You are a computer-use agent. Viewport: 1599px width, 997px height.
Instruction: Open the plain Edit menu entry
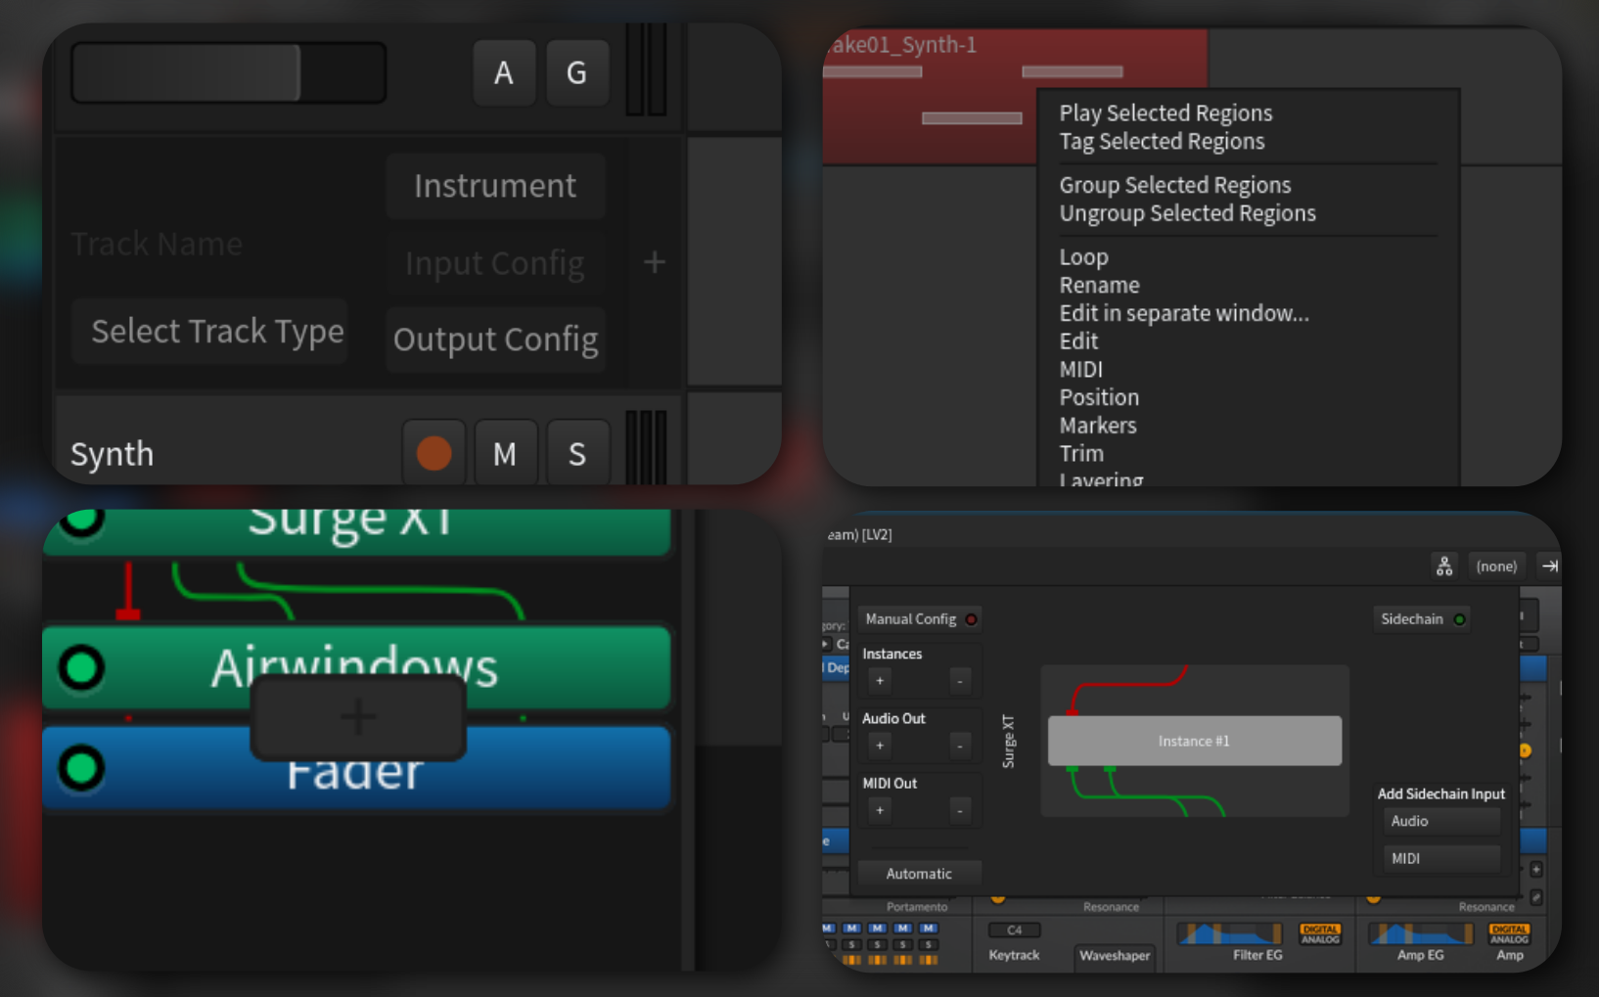(x=1078, y=341)
